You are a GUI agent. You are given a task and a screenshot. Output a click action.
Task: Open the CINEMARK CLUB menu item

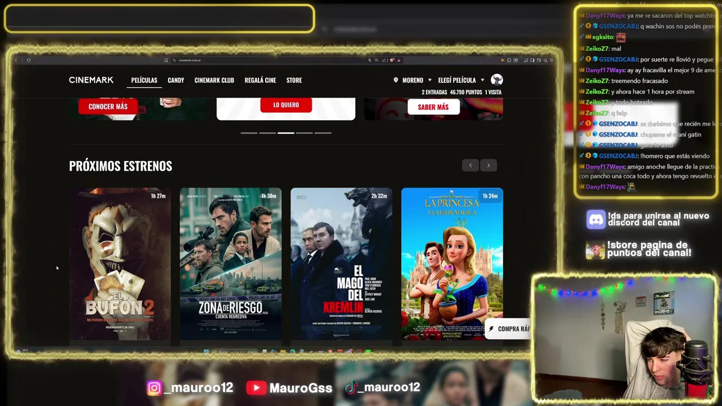pos(214,80)
